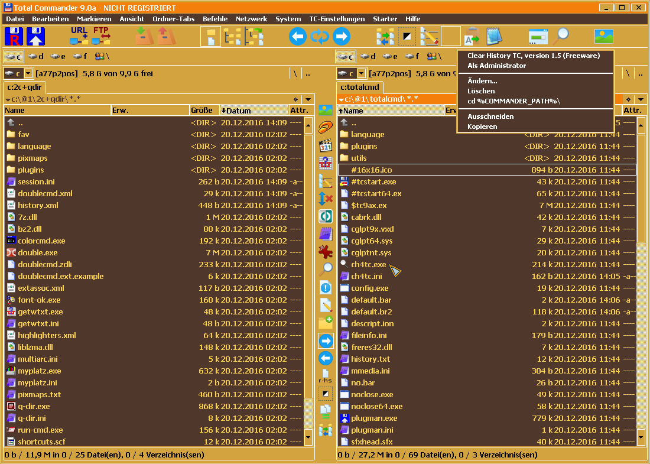650x464 pixels.
Task: Reload the panel with the blue refresh arrows
Action: (x=320, y=37)
